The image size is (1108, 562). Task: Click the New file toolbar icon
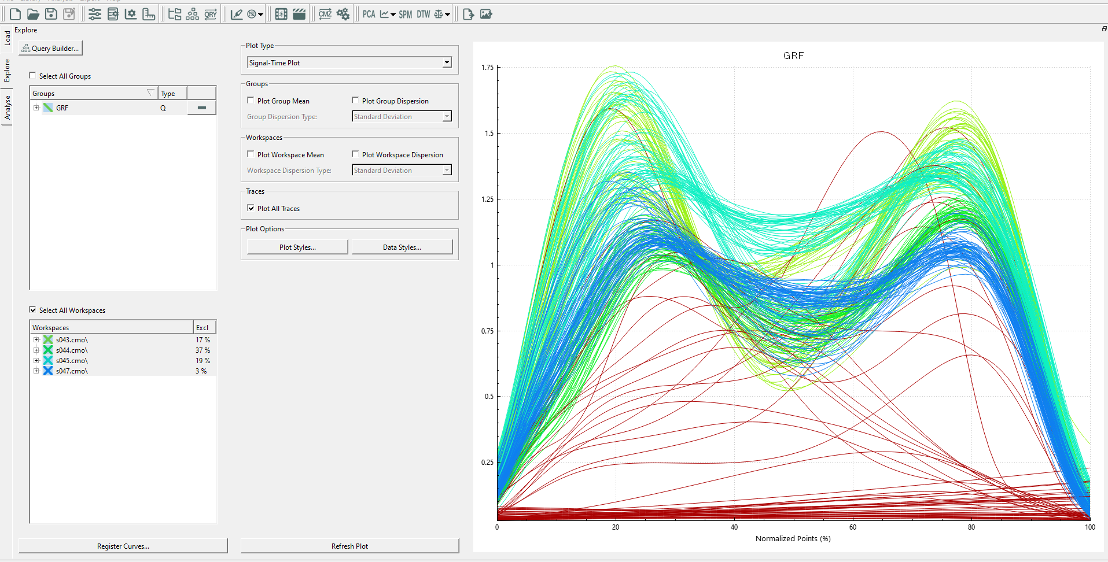coord(15,14)
